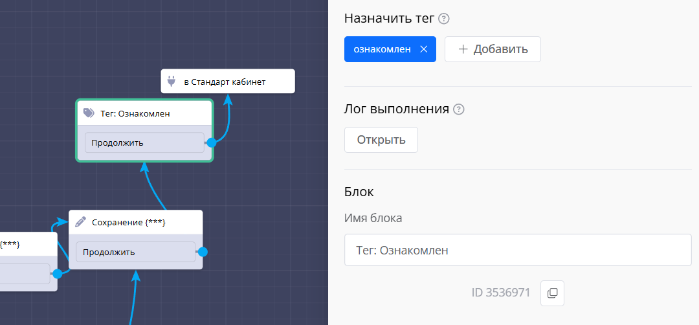Click the ID 3536971 text

click(501, 293)
